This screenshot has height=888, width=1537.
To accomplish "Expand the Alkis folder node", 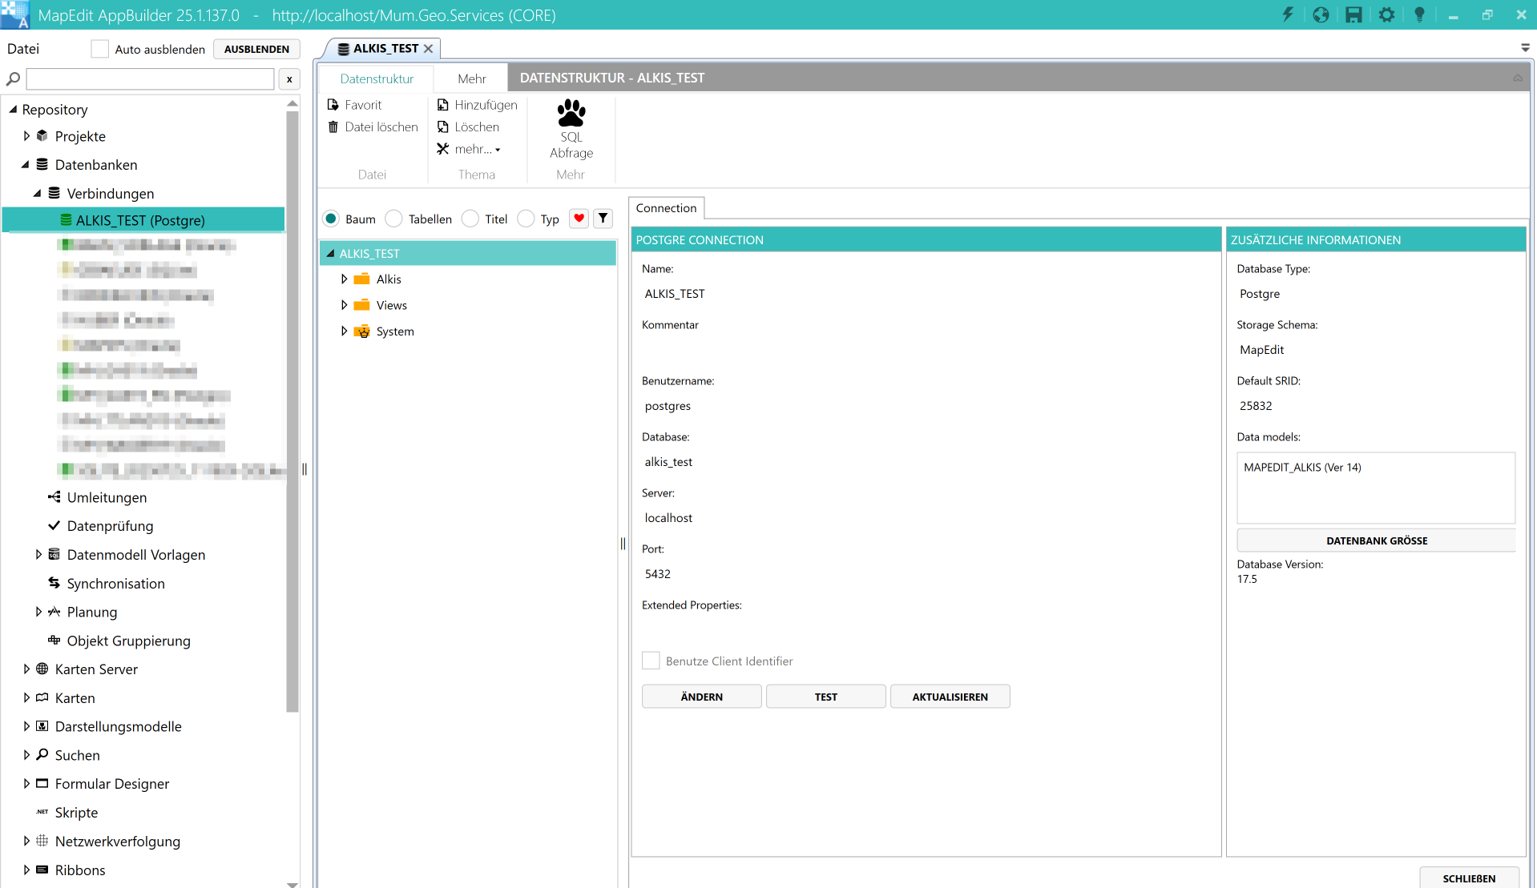I will [345, 279].
